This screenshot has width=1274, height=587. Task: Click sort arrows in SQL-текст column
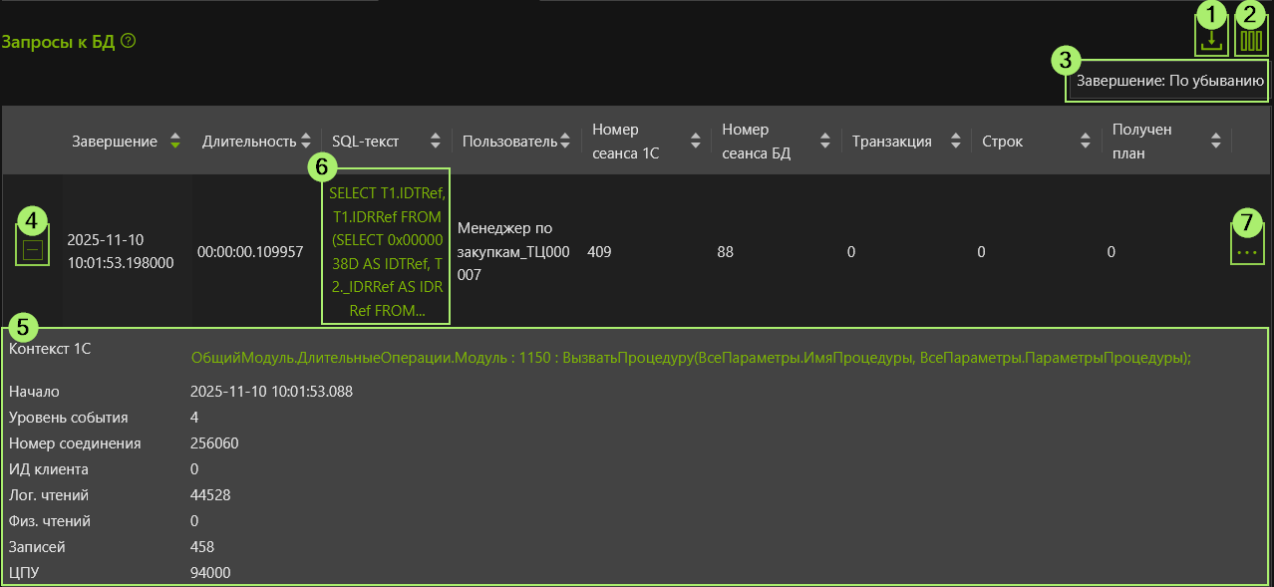[x=436, y=142]
